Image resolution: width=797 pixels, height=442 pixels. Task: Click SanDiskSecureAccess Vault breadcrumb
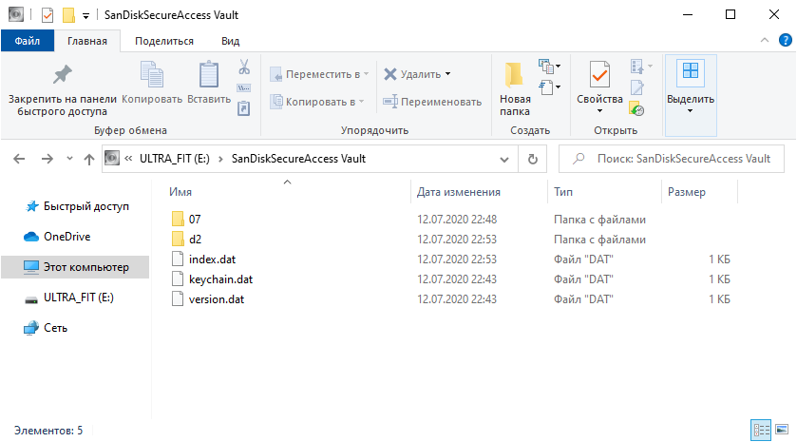(x=298, y=159)
